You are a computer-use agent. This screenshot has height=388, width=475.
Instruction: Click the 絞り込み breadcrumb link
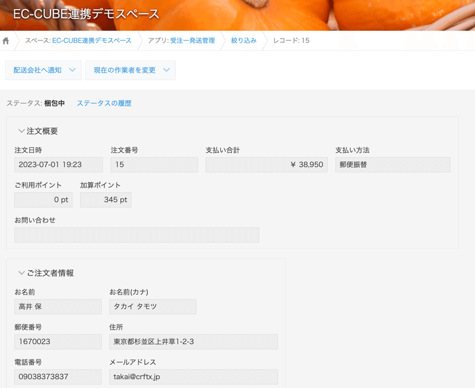point(244,40)
